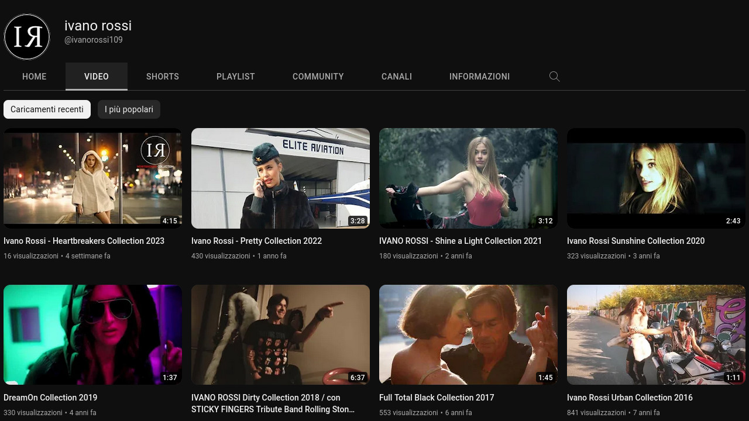Open the Shine a Light Collection 2021 thumbnail
The image size is (749, 421).
(x=468, y=178)
